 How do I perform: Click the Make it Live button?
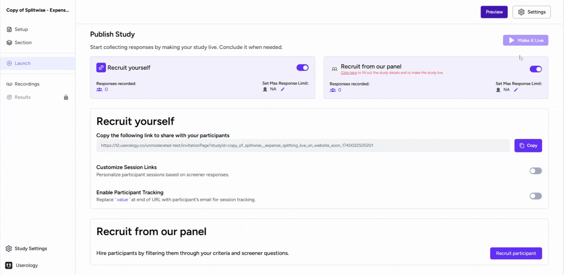(525, 40)
